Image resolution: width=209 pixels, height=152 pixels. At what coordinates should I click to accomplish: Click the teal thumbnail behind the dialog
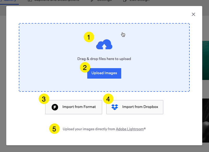coord(206,60)
